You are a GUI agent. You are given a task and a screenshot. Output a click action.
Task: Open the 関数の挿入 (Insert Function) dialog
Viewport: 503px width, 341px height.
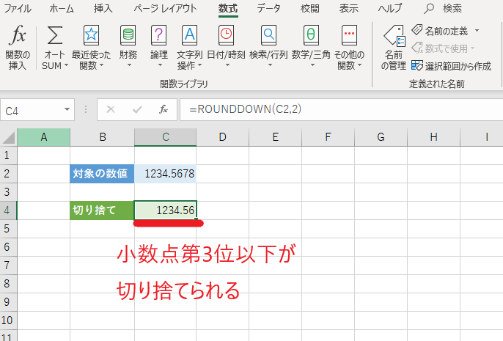[x=18, y=47]
